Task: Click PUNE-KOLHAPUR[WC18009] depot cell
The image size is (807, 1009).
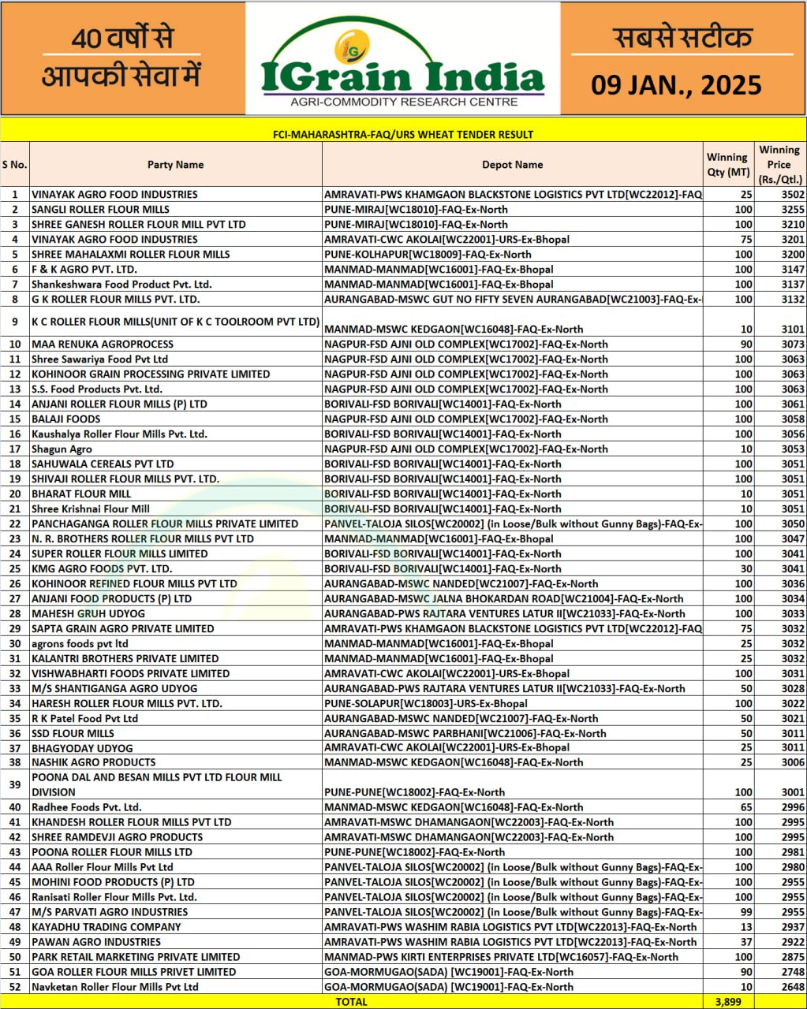Action: point(428,255)
